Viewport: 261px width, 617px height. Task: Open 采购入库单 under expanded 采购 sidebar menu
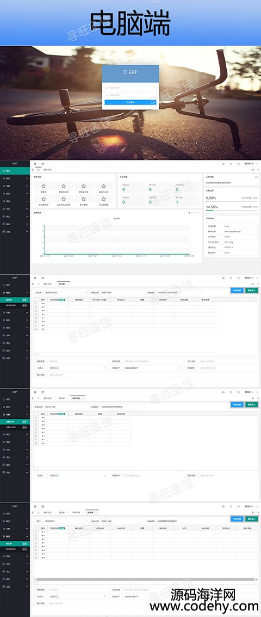(x=15, y=427)
